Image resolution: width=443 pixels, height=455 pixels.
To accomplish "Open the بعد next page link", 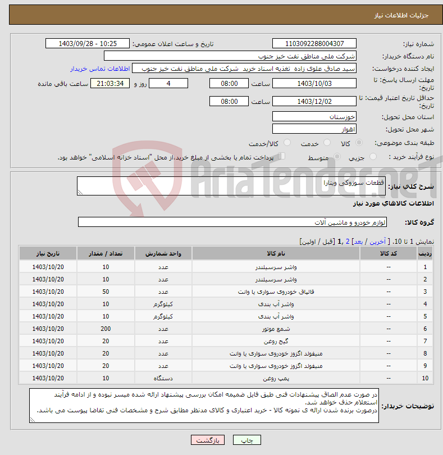I will tap(358, 242).
